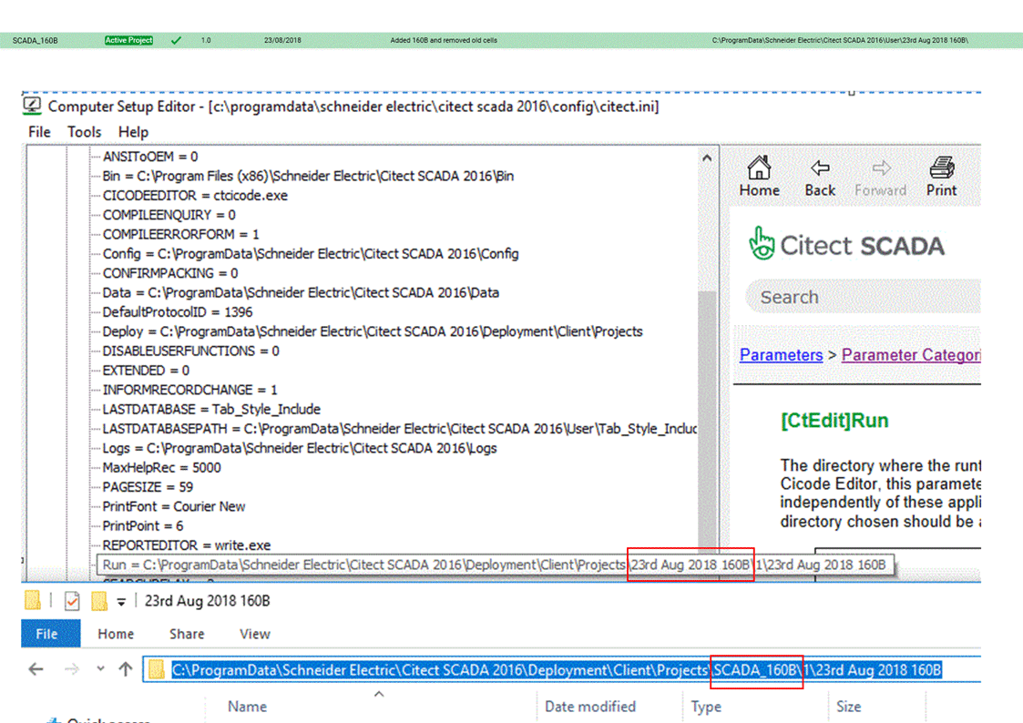Viewport: 1023px width, 723px height.
Task: Click the Search field in Citect help
Action: pos(863,297)
